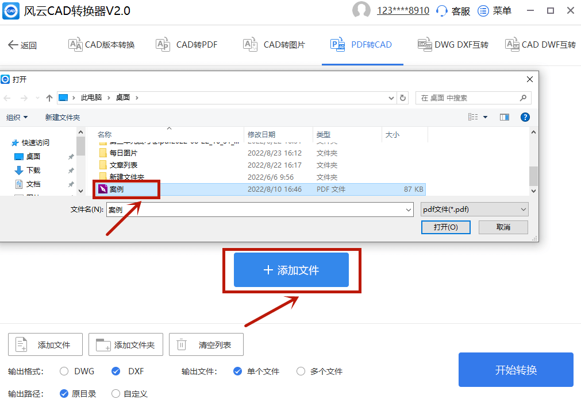Click 清空列表 button
The width and height of the screenshot is (581, 407).
click(206, 344)
